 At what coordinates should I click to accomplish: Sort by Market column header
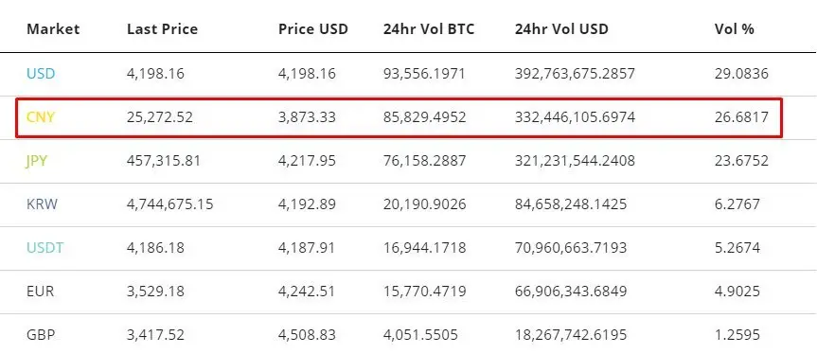[x=53, y=28]
